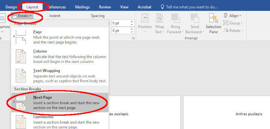Click the Page break icon
Image resolution: width=270 pixels, height=129 pixels.
click(x=21, y=37)
